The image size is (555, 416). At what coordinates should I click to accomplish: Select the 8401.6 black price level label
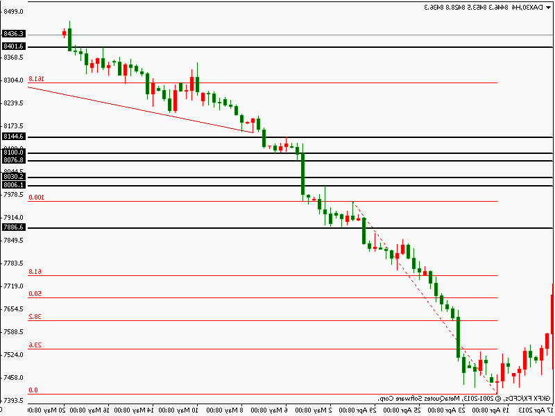[x=13, y=46]
